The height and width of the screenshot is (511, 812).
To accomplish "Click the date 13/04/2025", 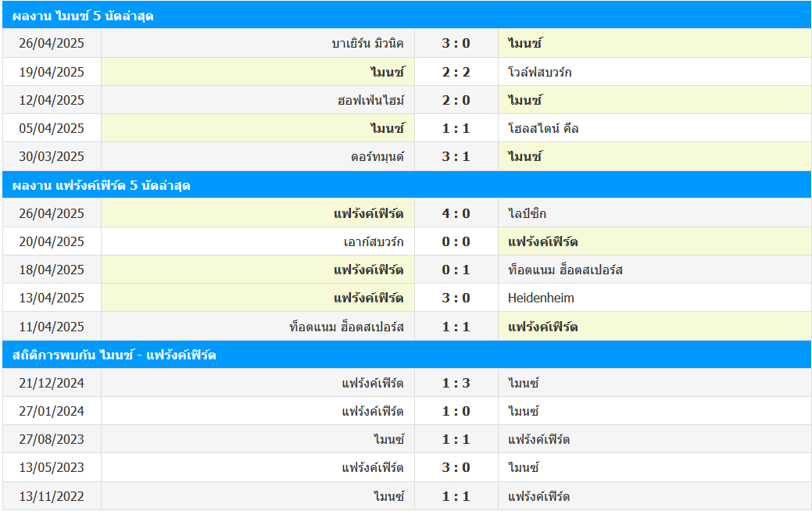I will 52,298.
